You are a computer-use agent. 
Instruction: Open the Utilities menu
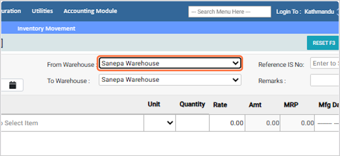(42, 11)
